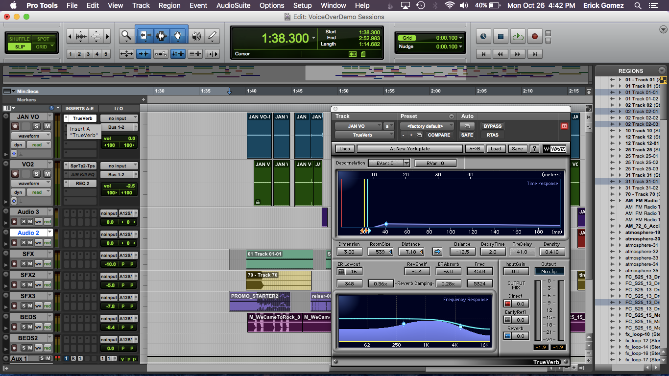This screenshot has height=376, width=669.
Task: Click the horizontal zoom in arrow
Action: pyautogui.click(x=107, y=36)
